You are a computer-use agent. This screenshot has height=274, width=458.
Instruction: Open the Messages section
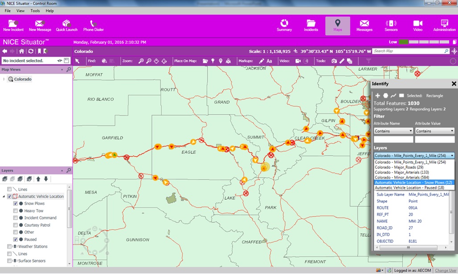point(364,25)
